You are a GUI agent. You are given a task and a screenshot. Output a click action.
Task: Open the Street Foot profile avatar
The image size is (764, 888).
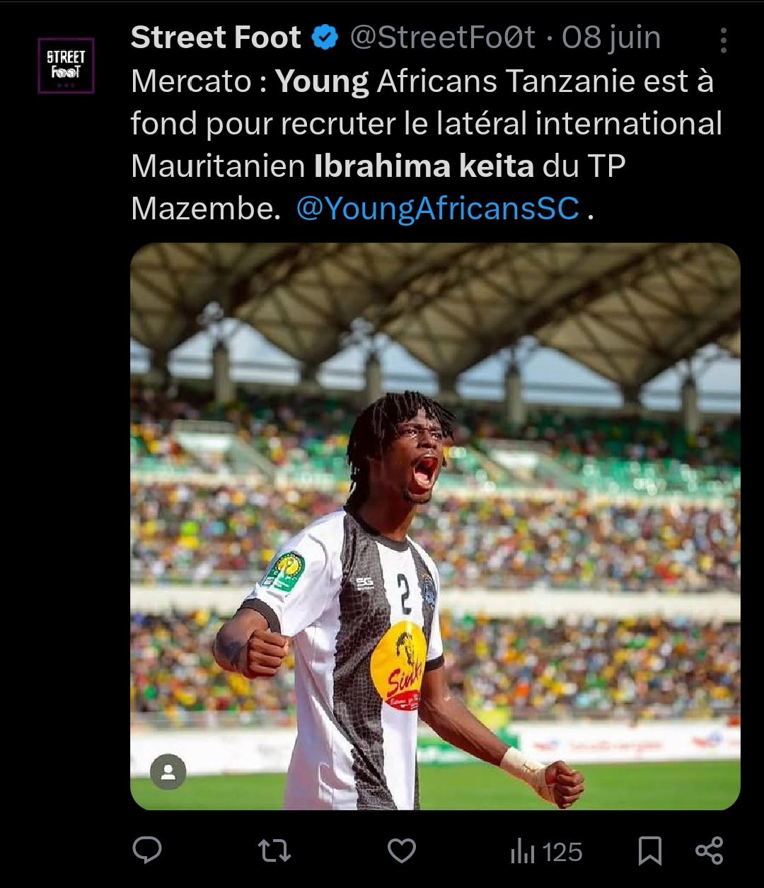point(66,66)
